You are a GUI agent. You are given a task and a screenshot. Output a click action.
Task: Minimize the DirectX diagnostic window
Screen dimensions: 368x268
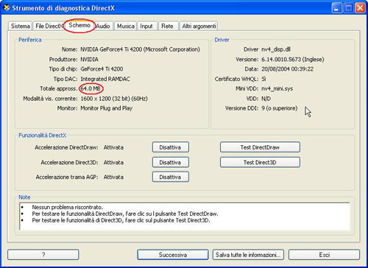point(336,8)
